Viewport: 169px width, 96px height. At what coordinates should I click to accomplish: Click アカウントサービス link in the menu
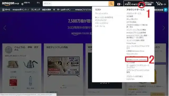point(134,13)
